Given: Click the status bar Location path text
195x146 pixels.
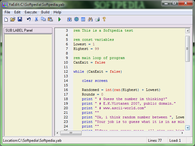Looking at the screenshot, I should pyautogui.click(x=32, y=141).
